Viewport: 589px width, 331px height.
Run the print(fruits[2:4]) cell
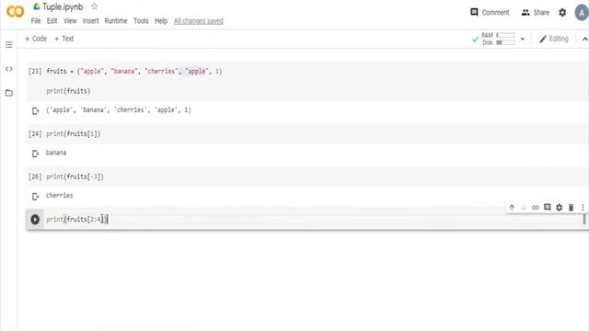[35, 219]
